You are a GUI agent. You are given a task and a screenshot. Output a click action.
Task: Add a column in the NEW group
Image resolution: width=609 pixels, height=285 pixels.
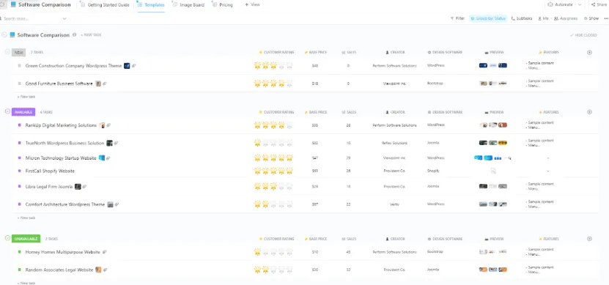589,53
